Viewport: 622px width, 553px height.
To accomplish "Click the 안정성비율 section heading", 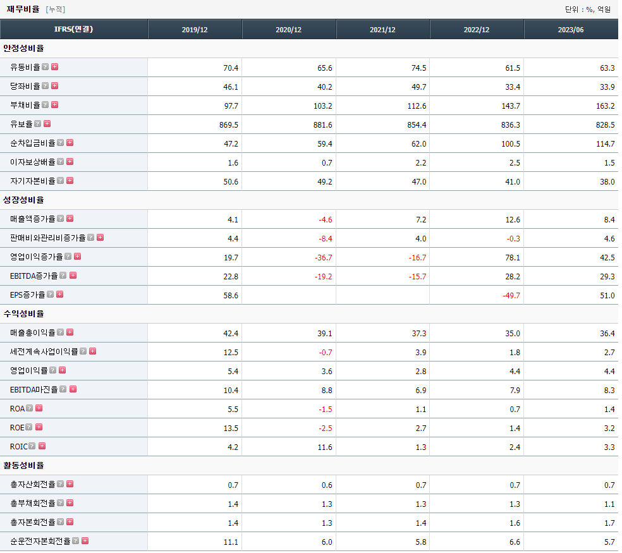I will click(x=23, y=49).
